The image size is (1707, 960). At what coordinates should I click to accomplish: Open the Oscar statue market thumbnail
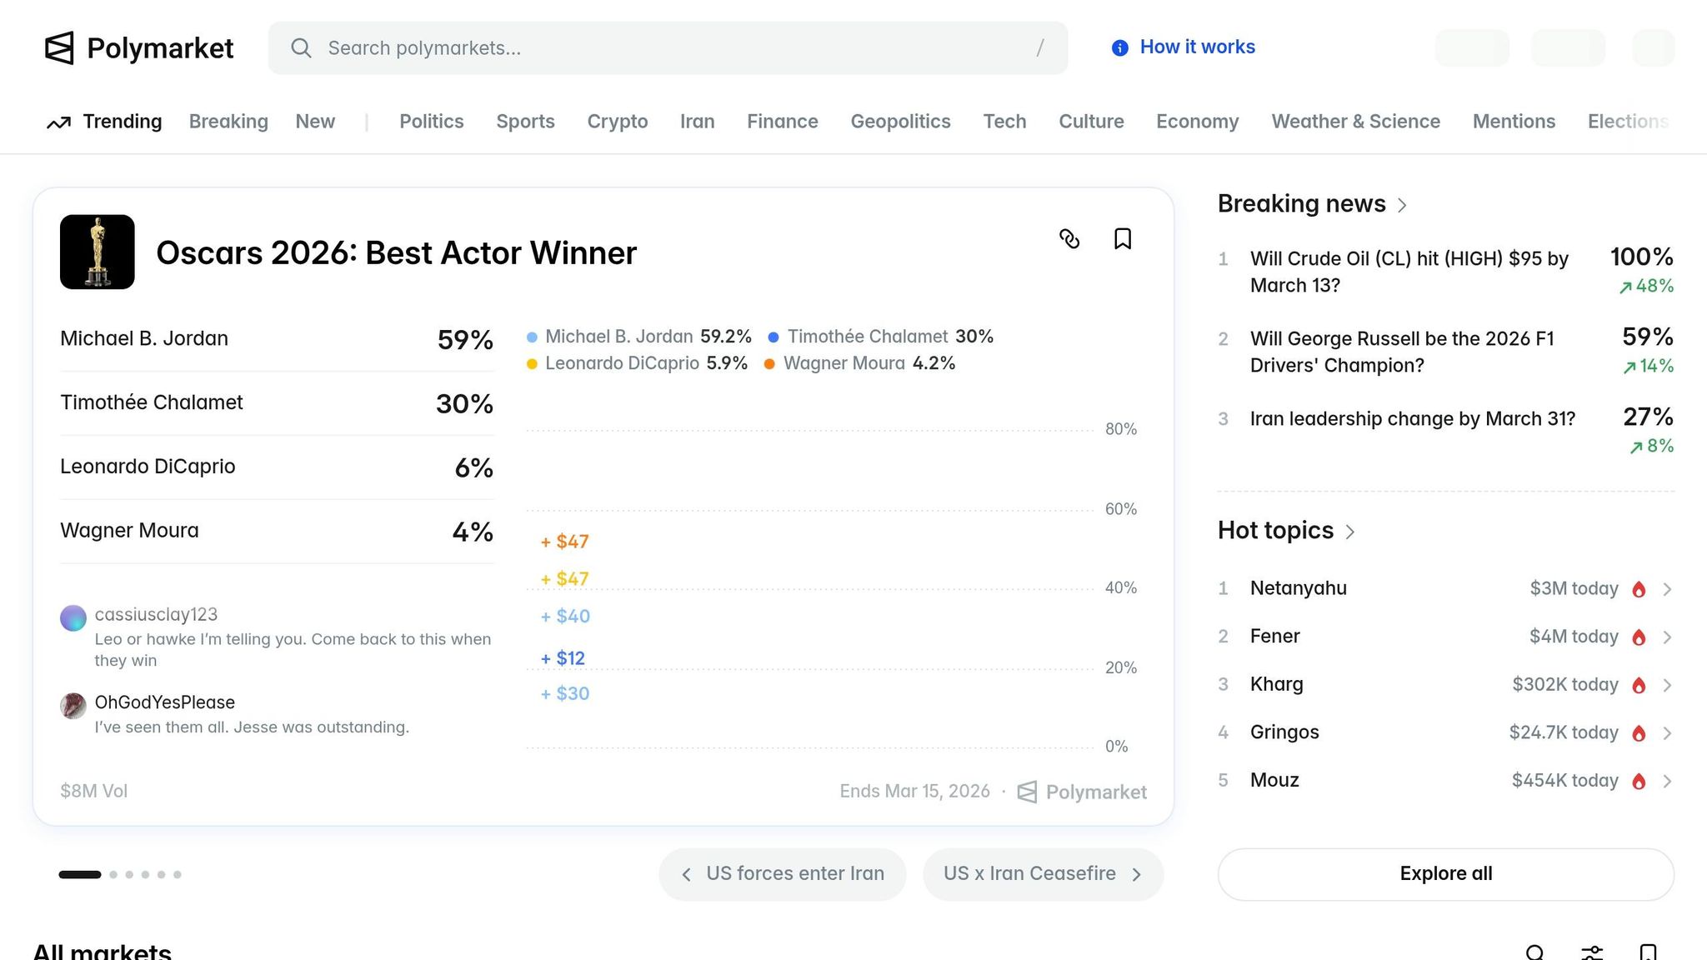(98, 252)
